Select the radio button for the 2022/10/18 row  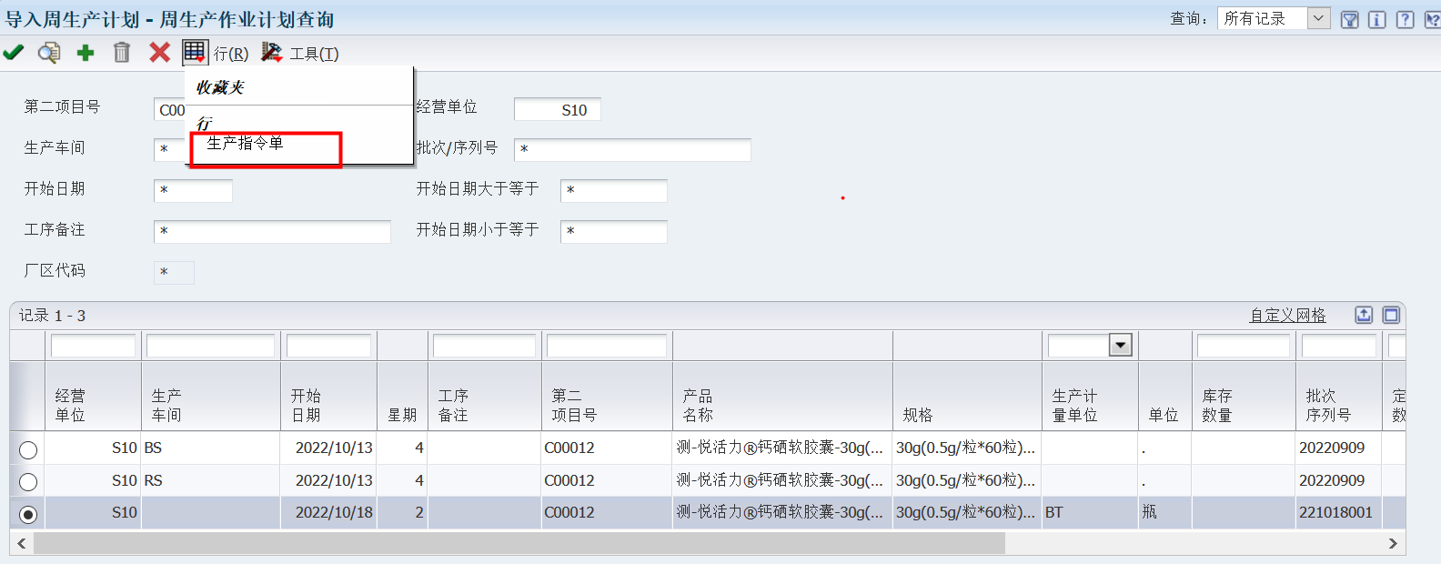[x=28, y=514]
